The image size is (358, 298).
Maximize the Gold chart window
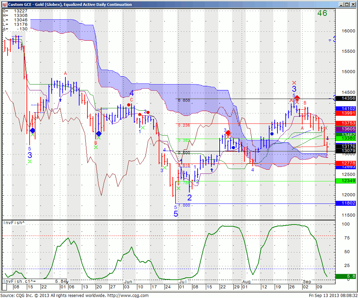(x=347, y=4)
